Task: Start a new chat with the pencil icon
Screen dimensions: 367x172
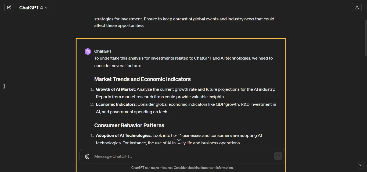Action: tap(9, 8)
